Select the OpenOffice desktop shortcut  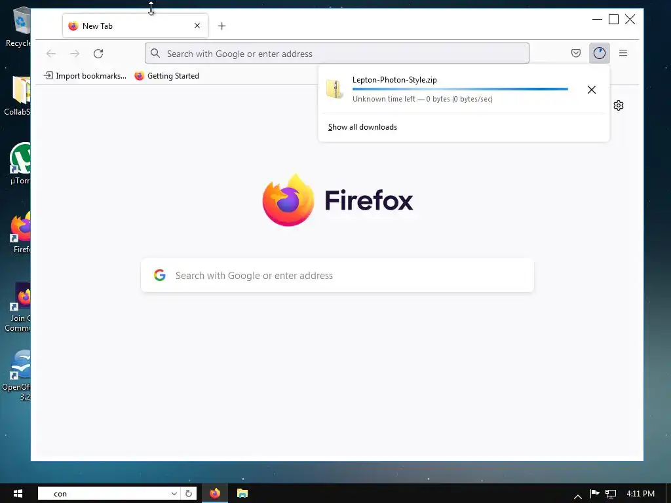[x=17, y=375]
